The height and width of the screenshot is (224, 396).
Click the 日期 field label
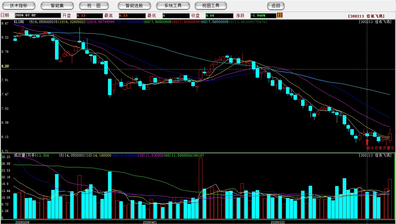click(x=5, y=15)
